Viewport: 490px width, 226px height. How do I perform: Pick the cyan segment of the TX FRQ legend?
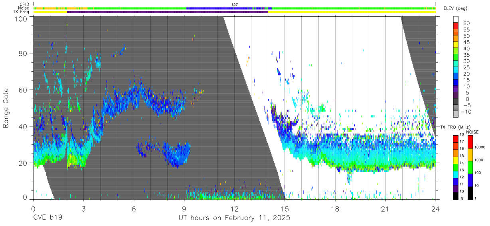click(455, 174)
